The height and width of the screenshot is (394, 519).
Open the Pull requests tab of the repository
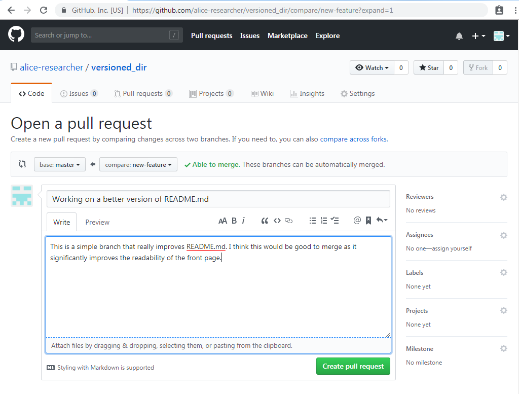point(143,93)
